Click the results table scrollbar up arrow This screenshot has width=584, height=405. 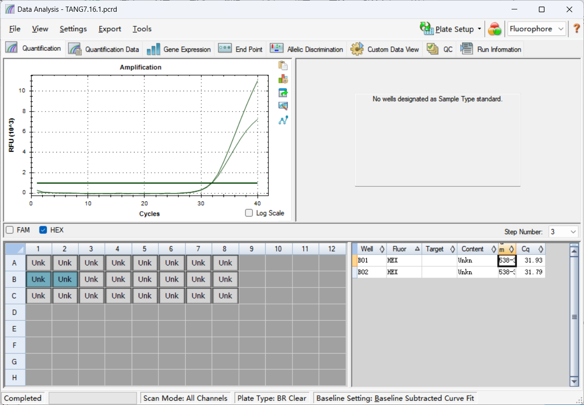tap(574, 251)
